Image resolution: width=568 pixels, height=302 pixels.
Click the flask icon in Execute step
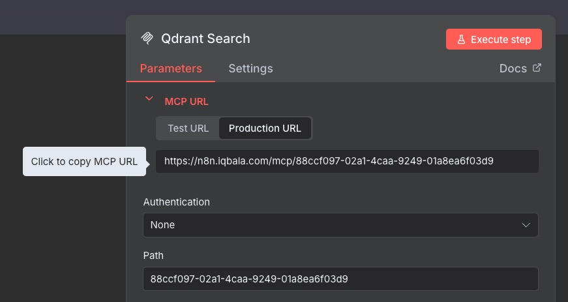pyautogui.click(x=461, y=39)
